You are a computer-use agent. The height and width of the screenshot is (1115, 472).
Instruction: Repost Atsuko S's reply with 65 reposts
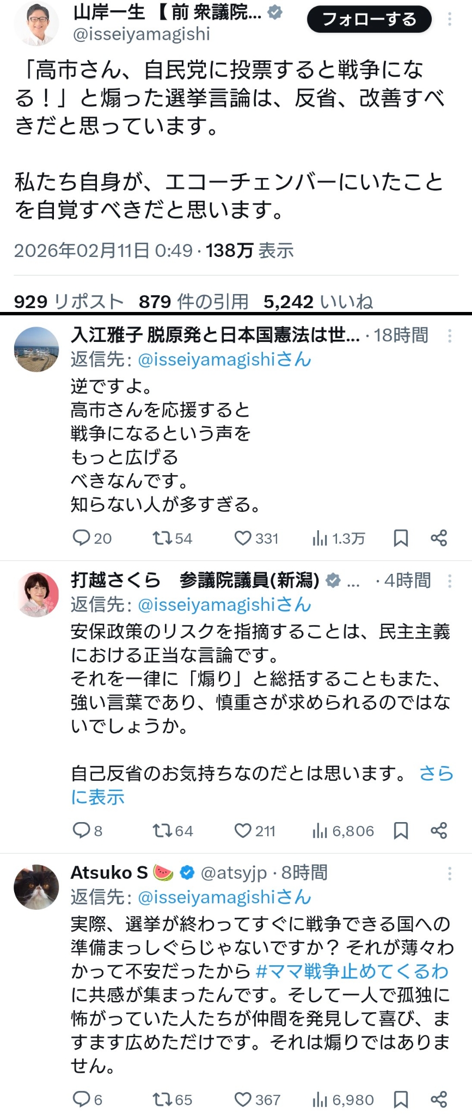(x=162, y=1100)
